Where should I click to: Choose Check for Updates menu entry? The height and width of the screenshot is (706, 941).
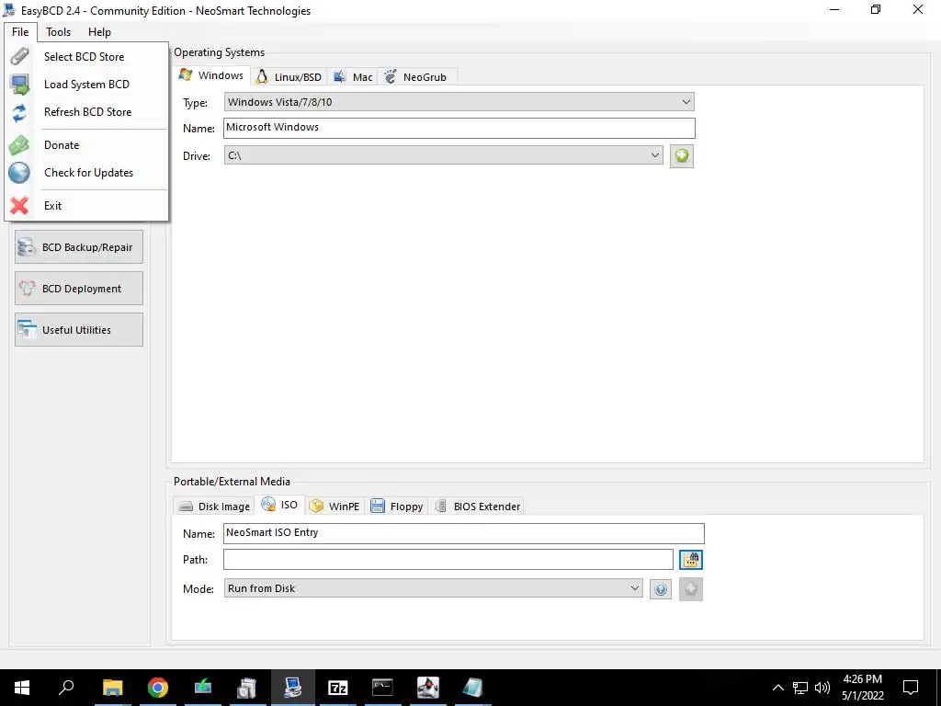coord(86,172)
